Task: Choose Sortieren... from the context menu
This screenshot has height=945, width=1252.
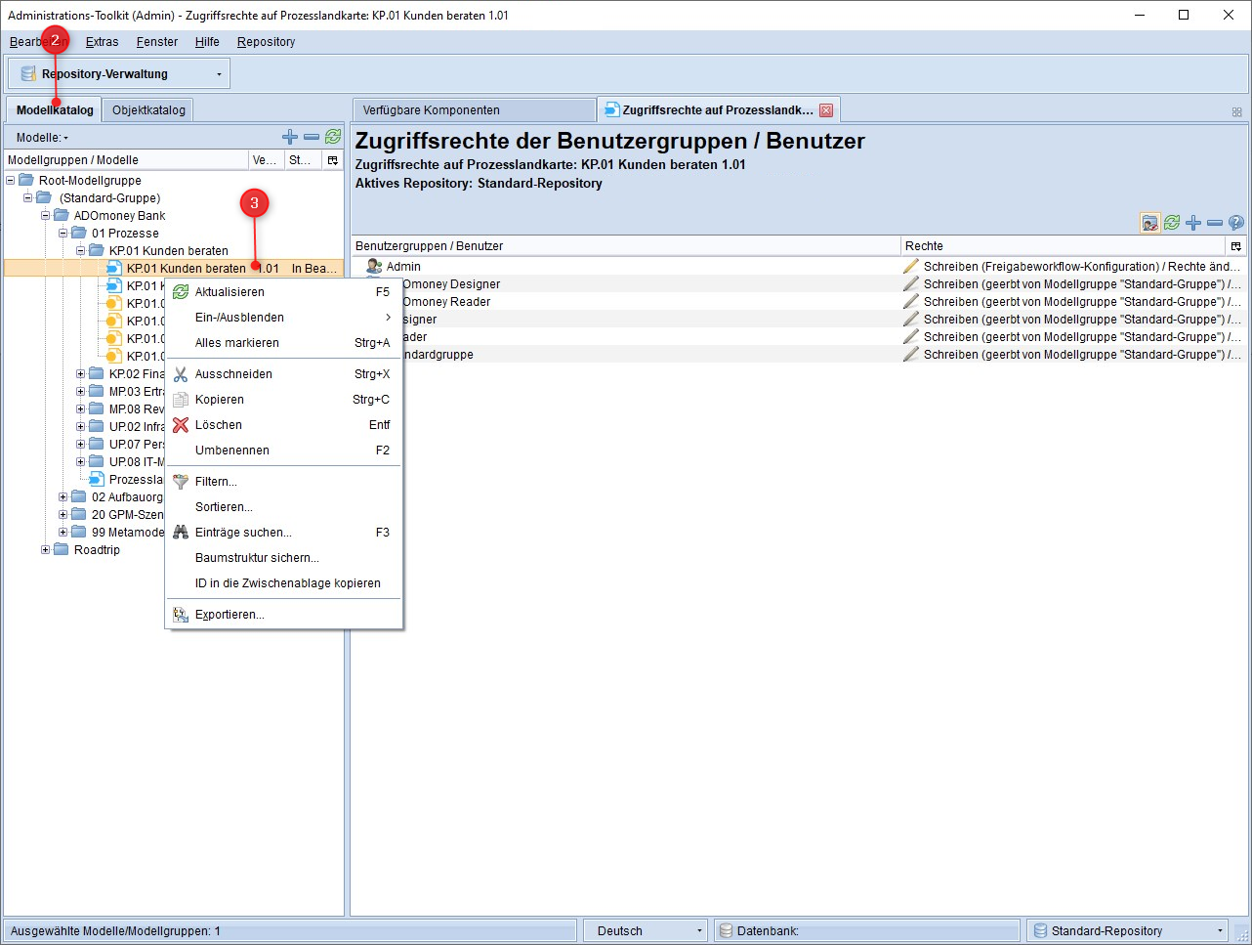Action: click(284, 507)
